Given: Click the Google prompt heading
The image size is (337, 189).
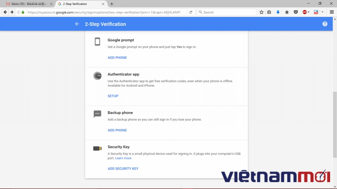Looking at the screenshot, I should [x=120, y=40].
